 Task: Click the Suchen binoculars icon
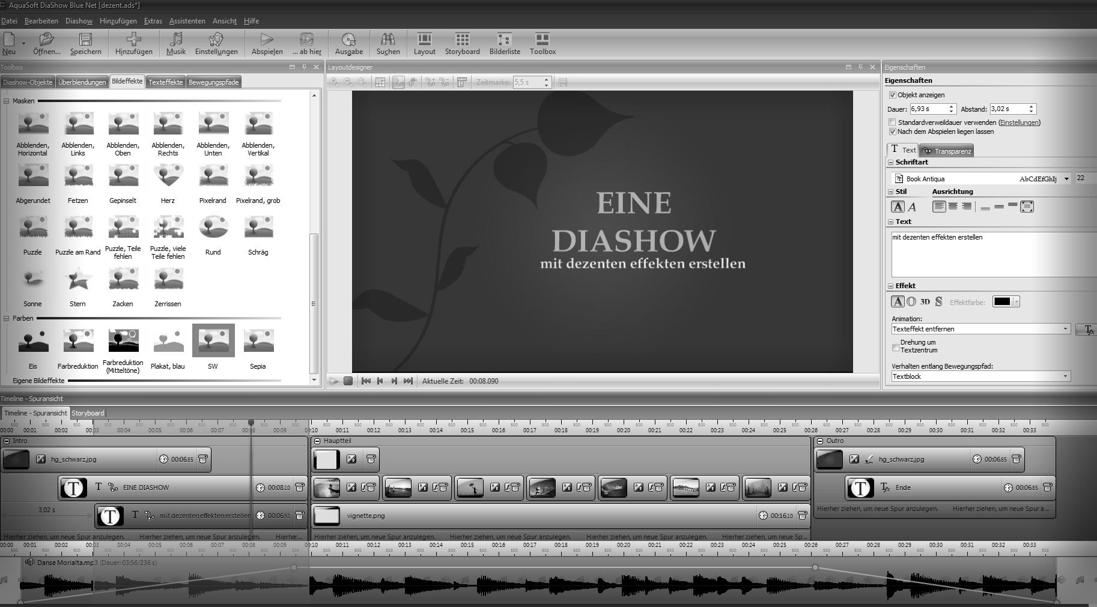pos(388,40)
